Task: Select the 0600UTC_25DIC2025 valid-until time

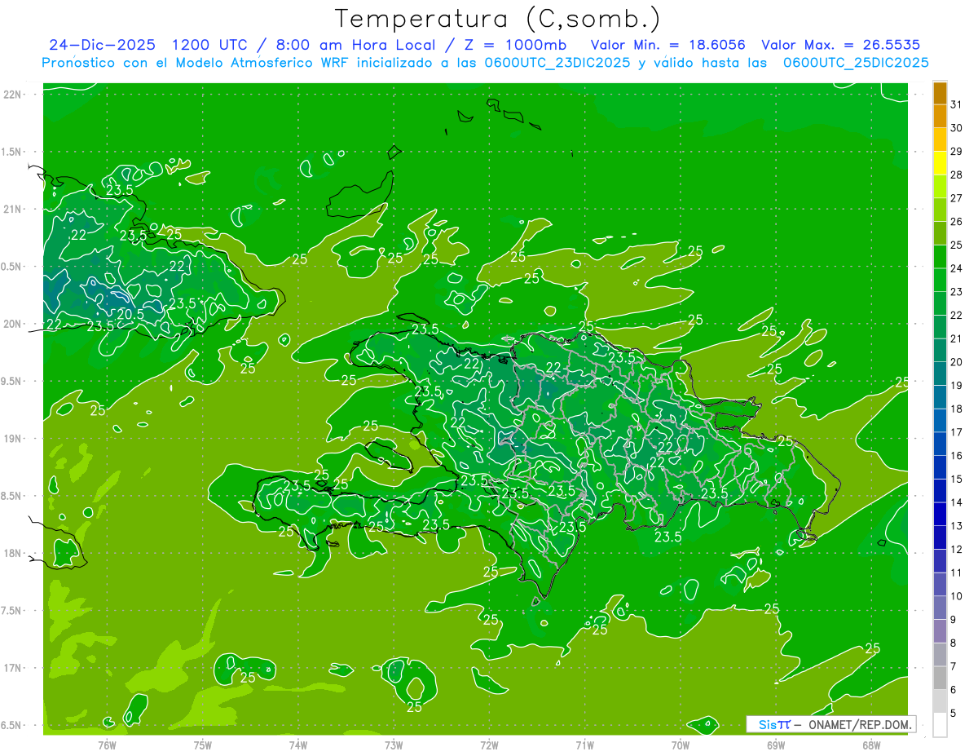Action: point(855,63)
